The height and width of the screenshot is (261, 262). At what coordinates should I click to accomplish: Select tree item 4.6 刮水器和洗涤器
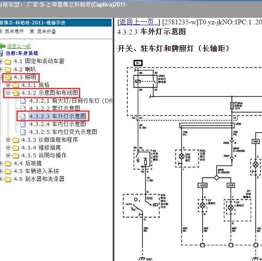point(39,179)
